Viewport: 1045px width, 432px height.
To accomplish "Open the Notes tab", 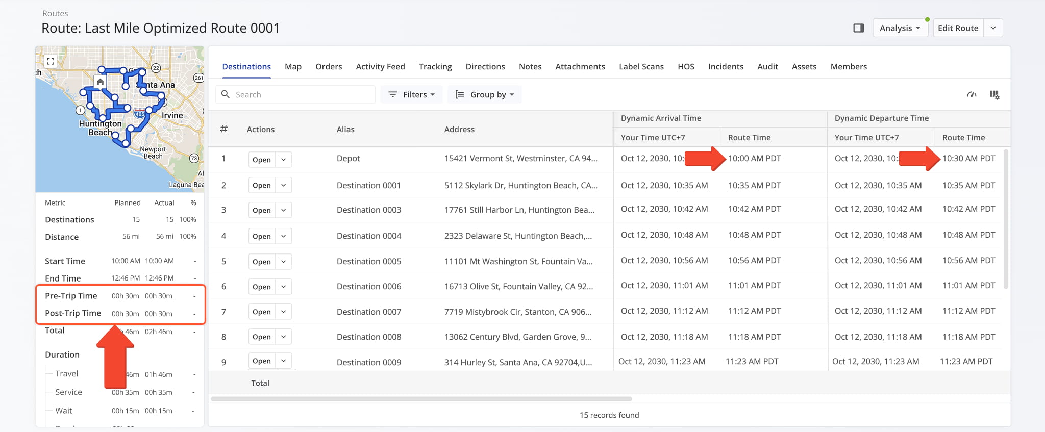I will (530, 67).
